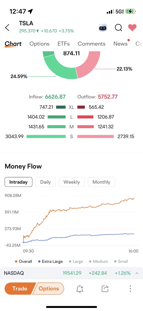
Task: Tap the Options button beside Trade
Action: coord(49,289)
